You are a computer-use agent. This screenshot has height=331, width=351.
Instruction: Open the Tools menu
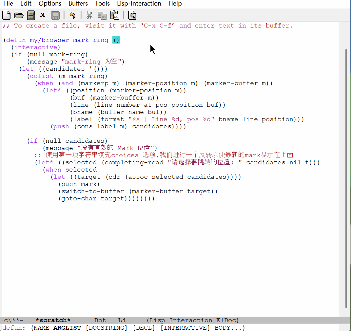tap(102, 4)
